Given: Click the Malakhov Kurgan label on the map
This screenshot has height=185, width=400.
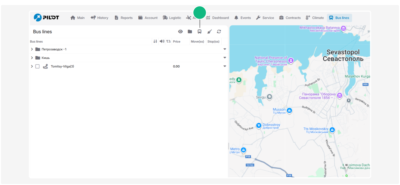Looking at the screenshot, I should point(358,76).
